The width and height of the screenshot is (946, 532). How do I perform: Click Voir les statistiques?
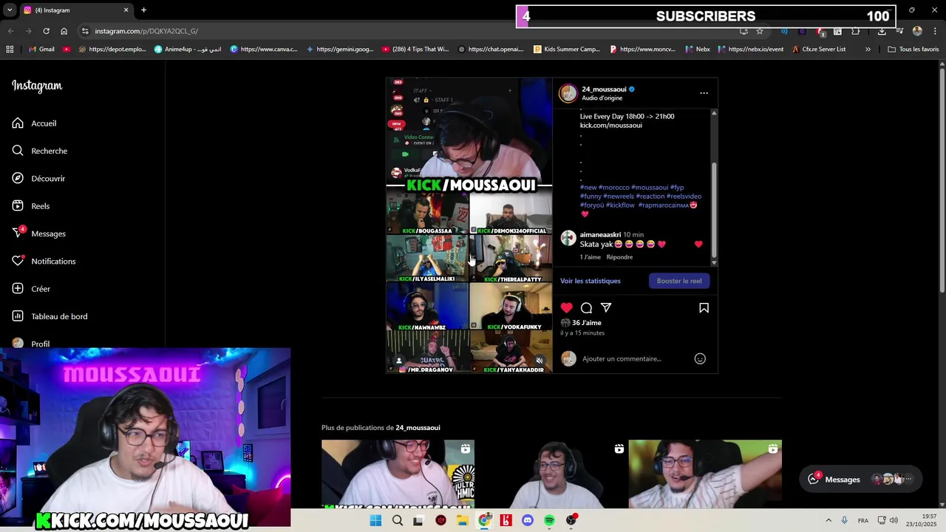(x=591, y=281)
